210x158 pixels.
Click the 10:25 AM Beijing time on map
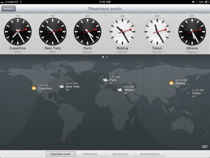click(181, 80)
